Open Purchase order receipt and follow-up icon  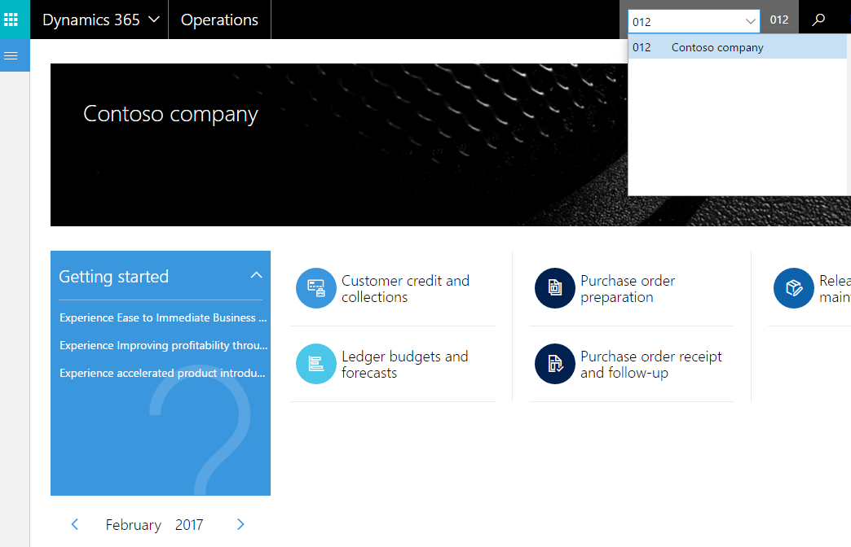pos(554,364)
